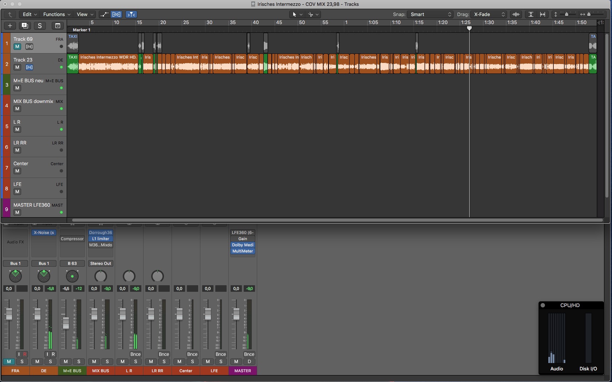Click the CPU/HD meter close dot

[543, 305]
